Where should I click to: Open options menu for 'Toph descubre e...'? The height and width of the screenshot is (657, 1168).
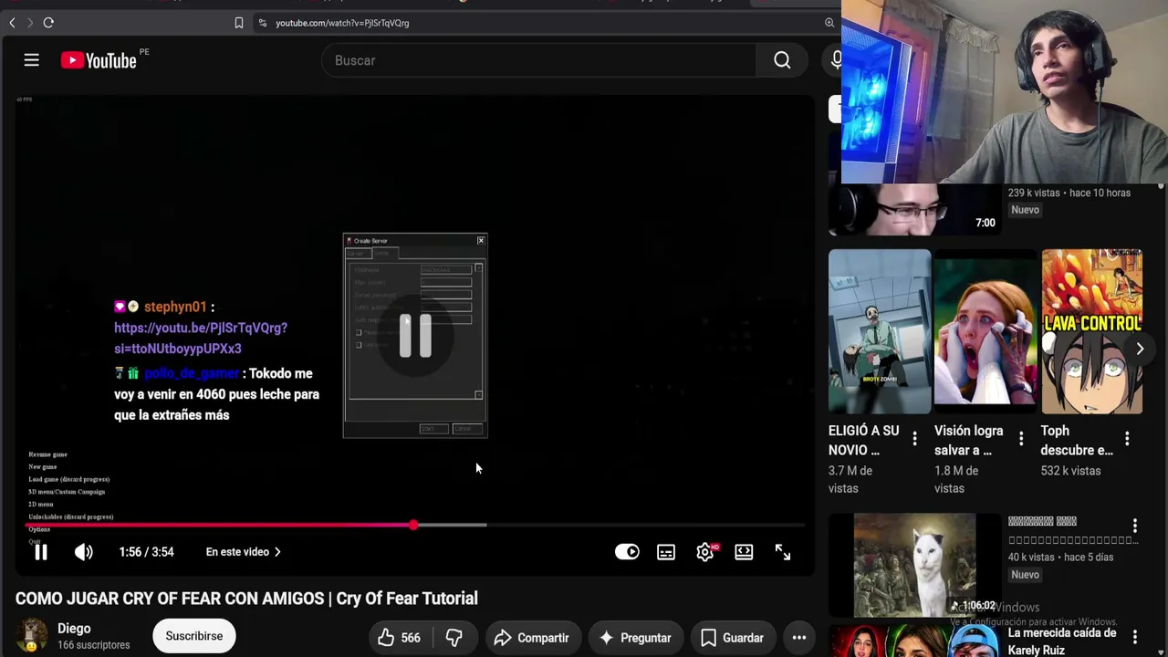(1127, 439)
